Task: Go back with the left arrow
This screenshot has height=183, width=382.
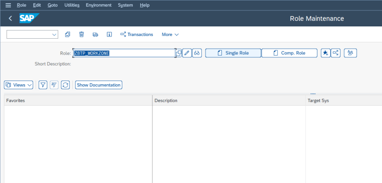Action: click(10, 18)
